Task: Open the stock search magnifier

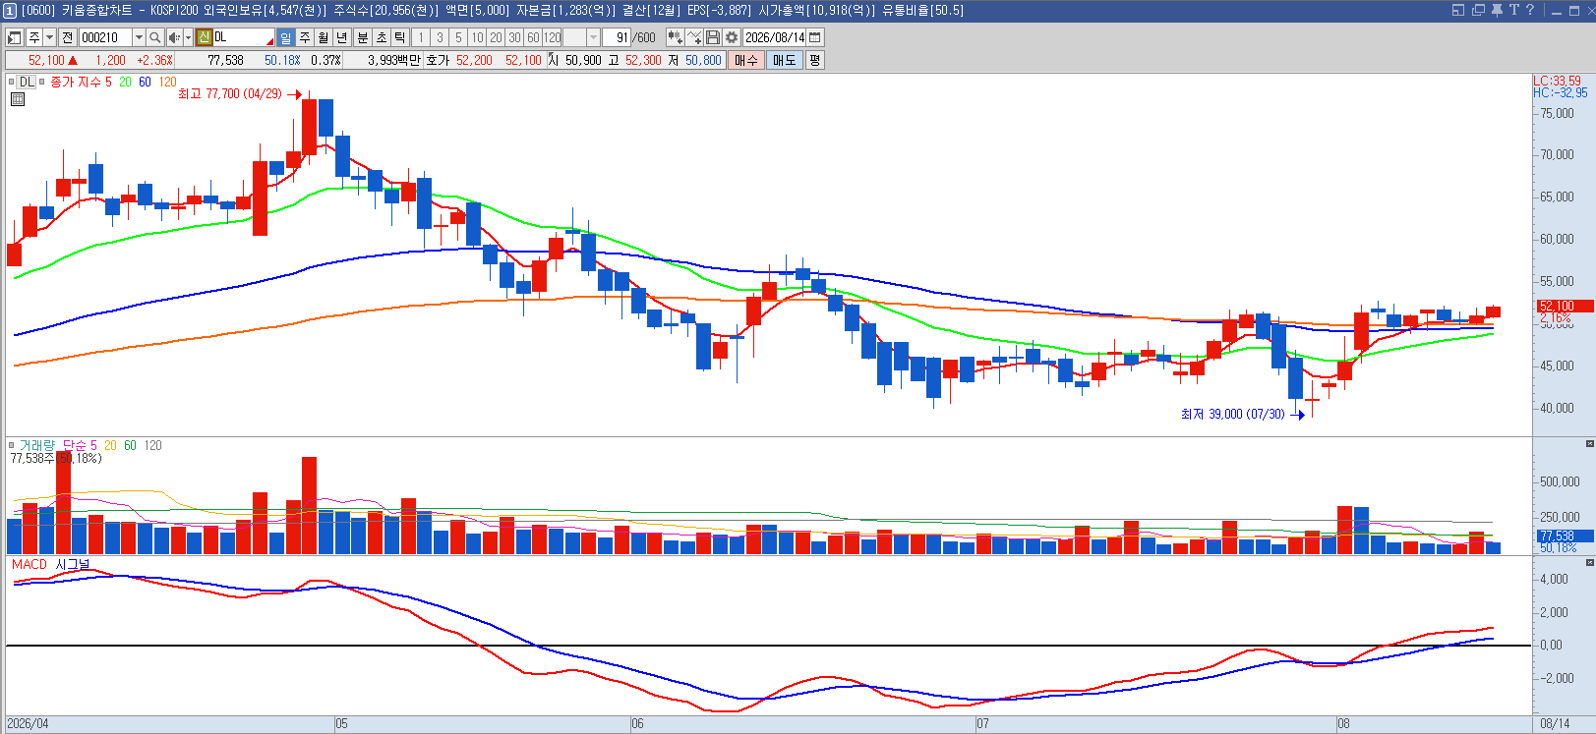Action: 155,37
